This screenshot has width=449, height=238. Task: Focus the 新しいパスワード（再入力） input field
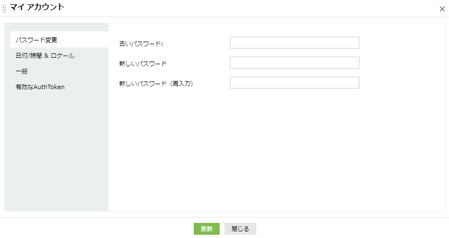294,83
